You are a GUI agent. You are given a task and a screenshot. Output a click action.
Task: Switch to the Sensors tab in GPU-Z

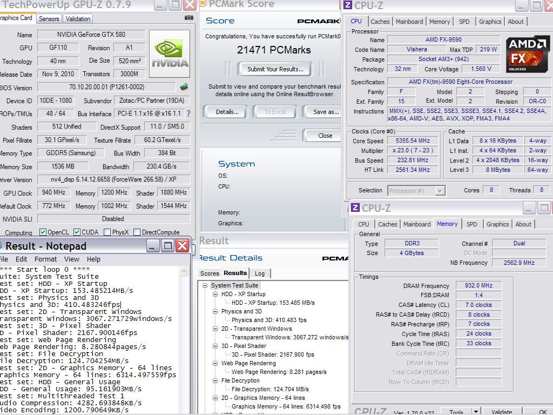click(x=49, y=19)
